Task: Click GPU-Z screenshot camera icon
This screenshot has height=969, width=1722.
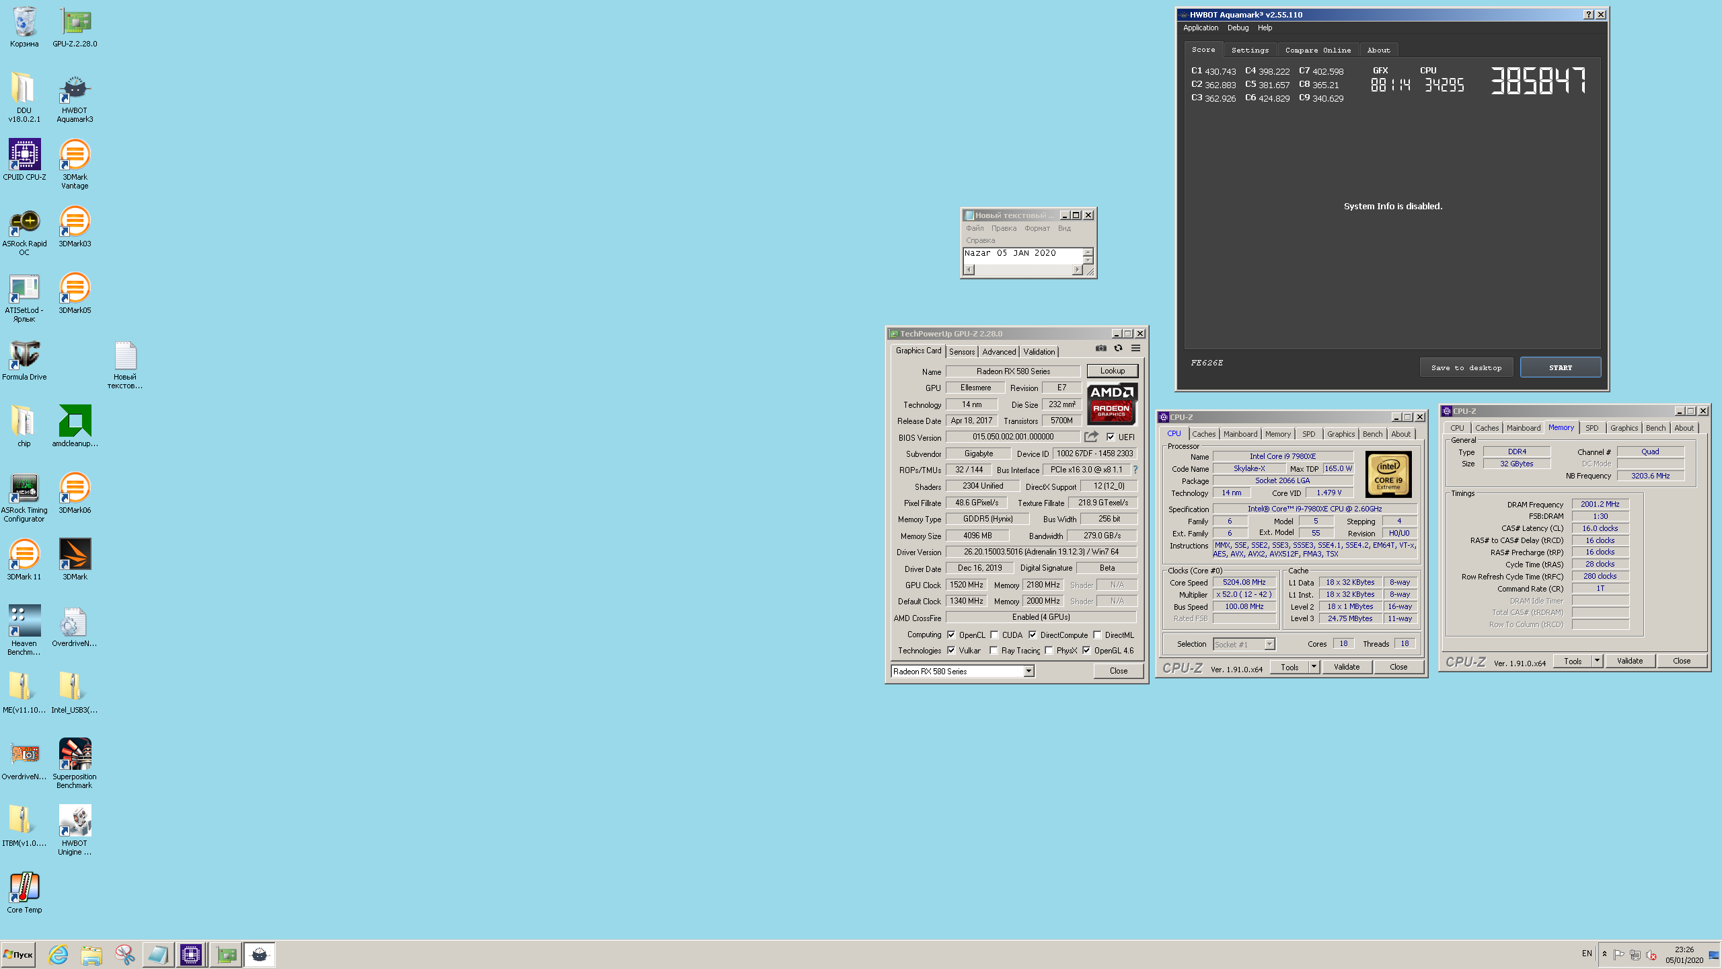Action: click(x=1100, y=349)
